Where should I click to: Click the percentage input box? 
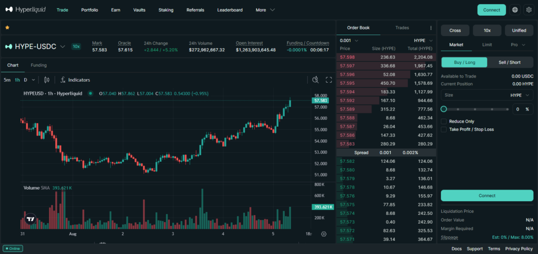tap(523, 109)
